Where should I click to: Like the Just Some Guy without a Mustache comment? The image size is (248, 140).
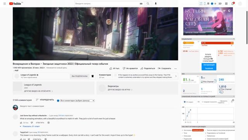tap(21, 123)
